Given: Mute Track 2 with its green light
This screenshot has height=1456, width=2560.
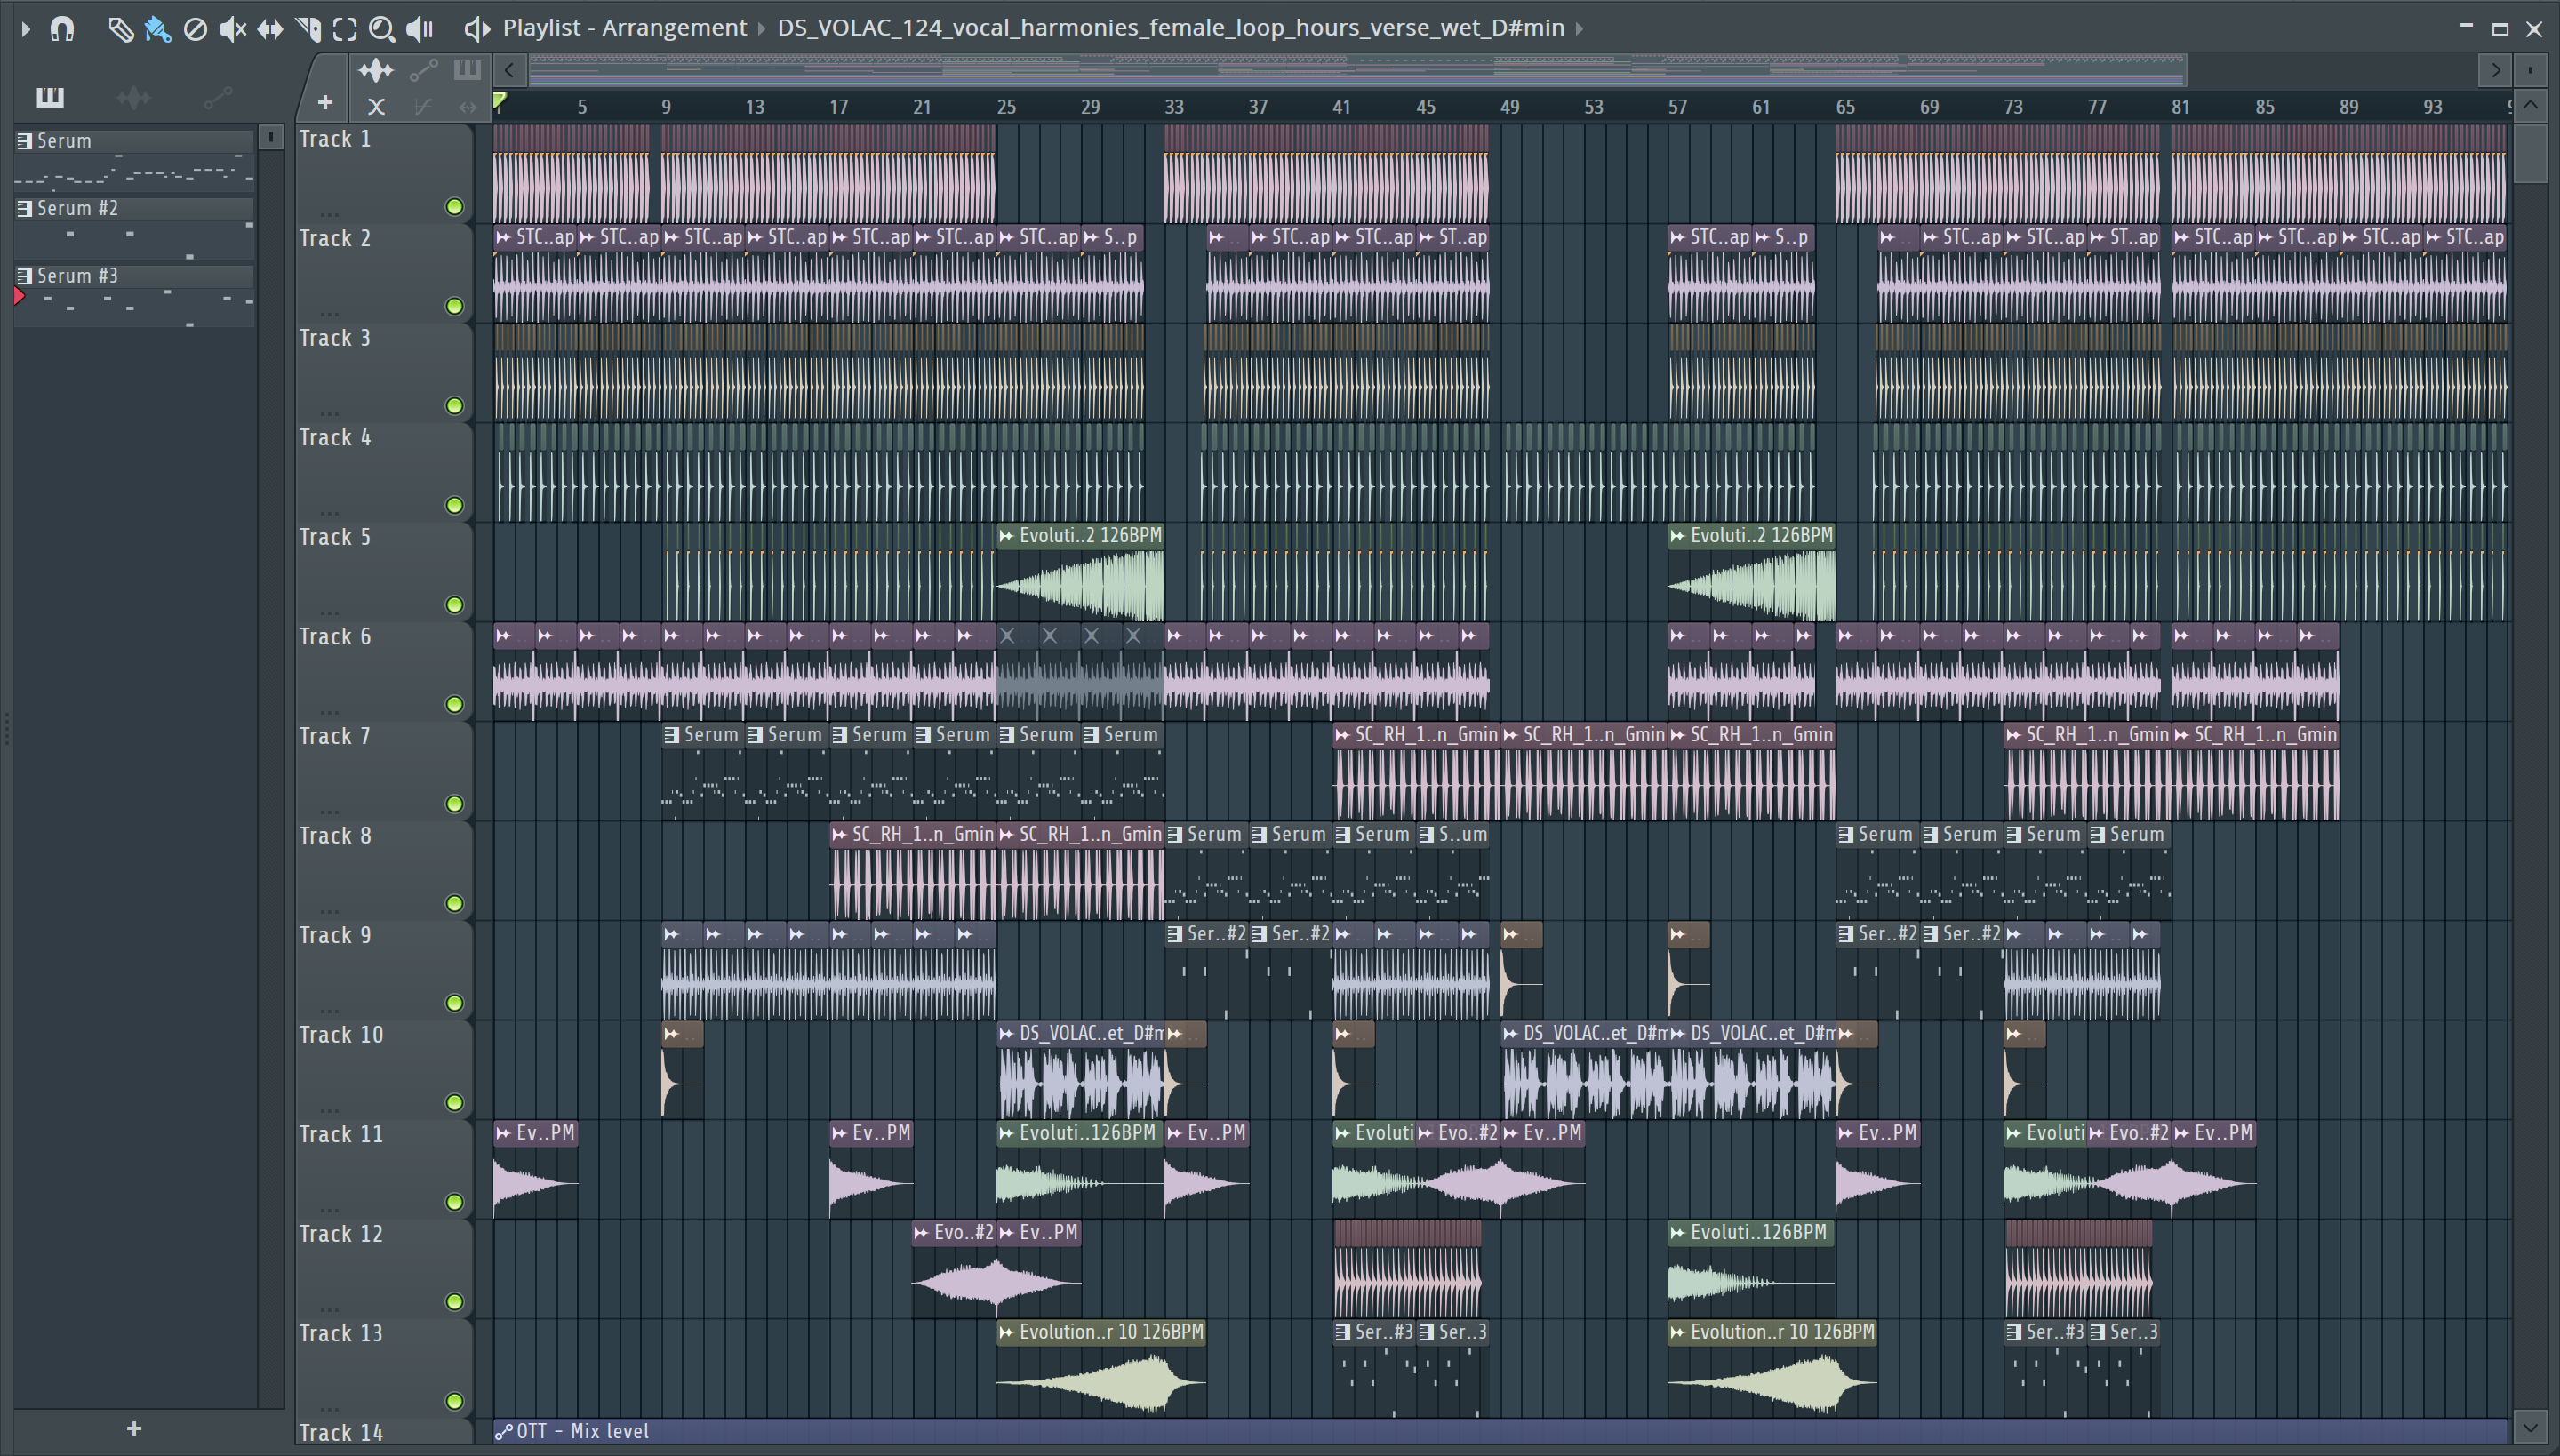Looking at the screenshot, I should (455, 306).
